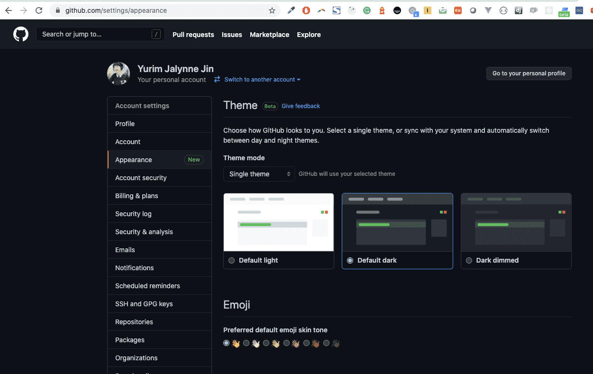The height and width of the screenshot is (374, 593).
Task: Choose the dark emoji skin tone
Action: click(x=326, y=343)
